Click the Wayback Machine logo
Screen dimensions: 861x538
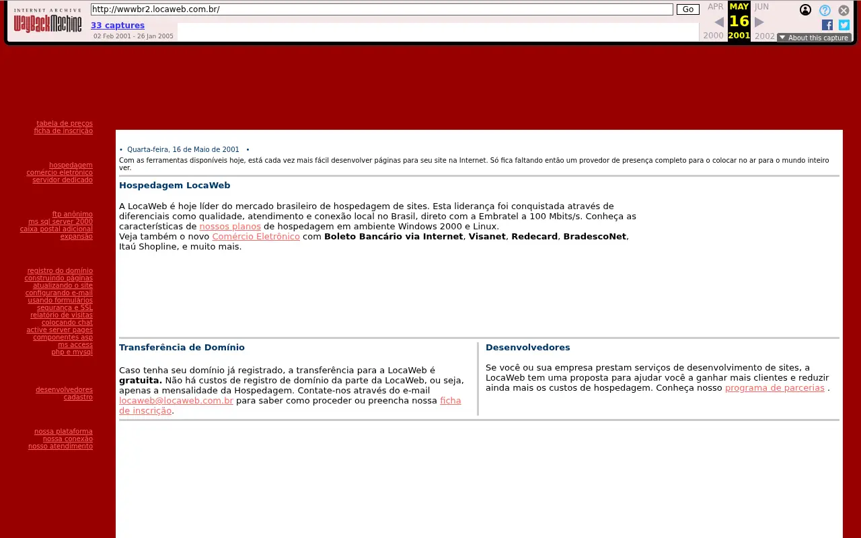(48, 22)
